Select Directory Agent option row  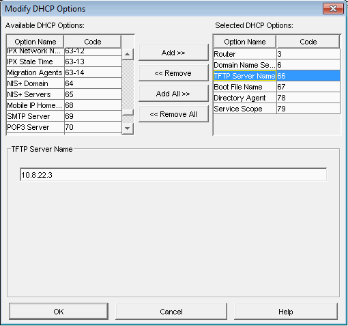tap(277, 98)
